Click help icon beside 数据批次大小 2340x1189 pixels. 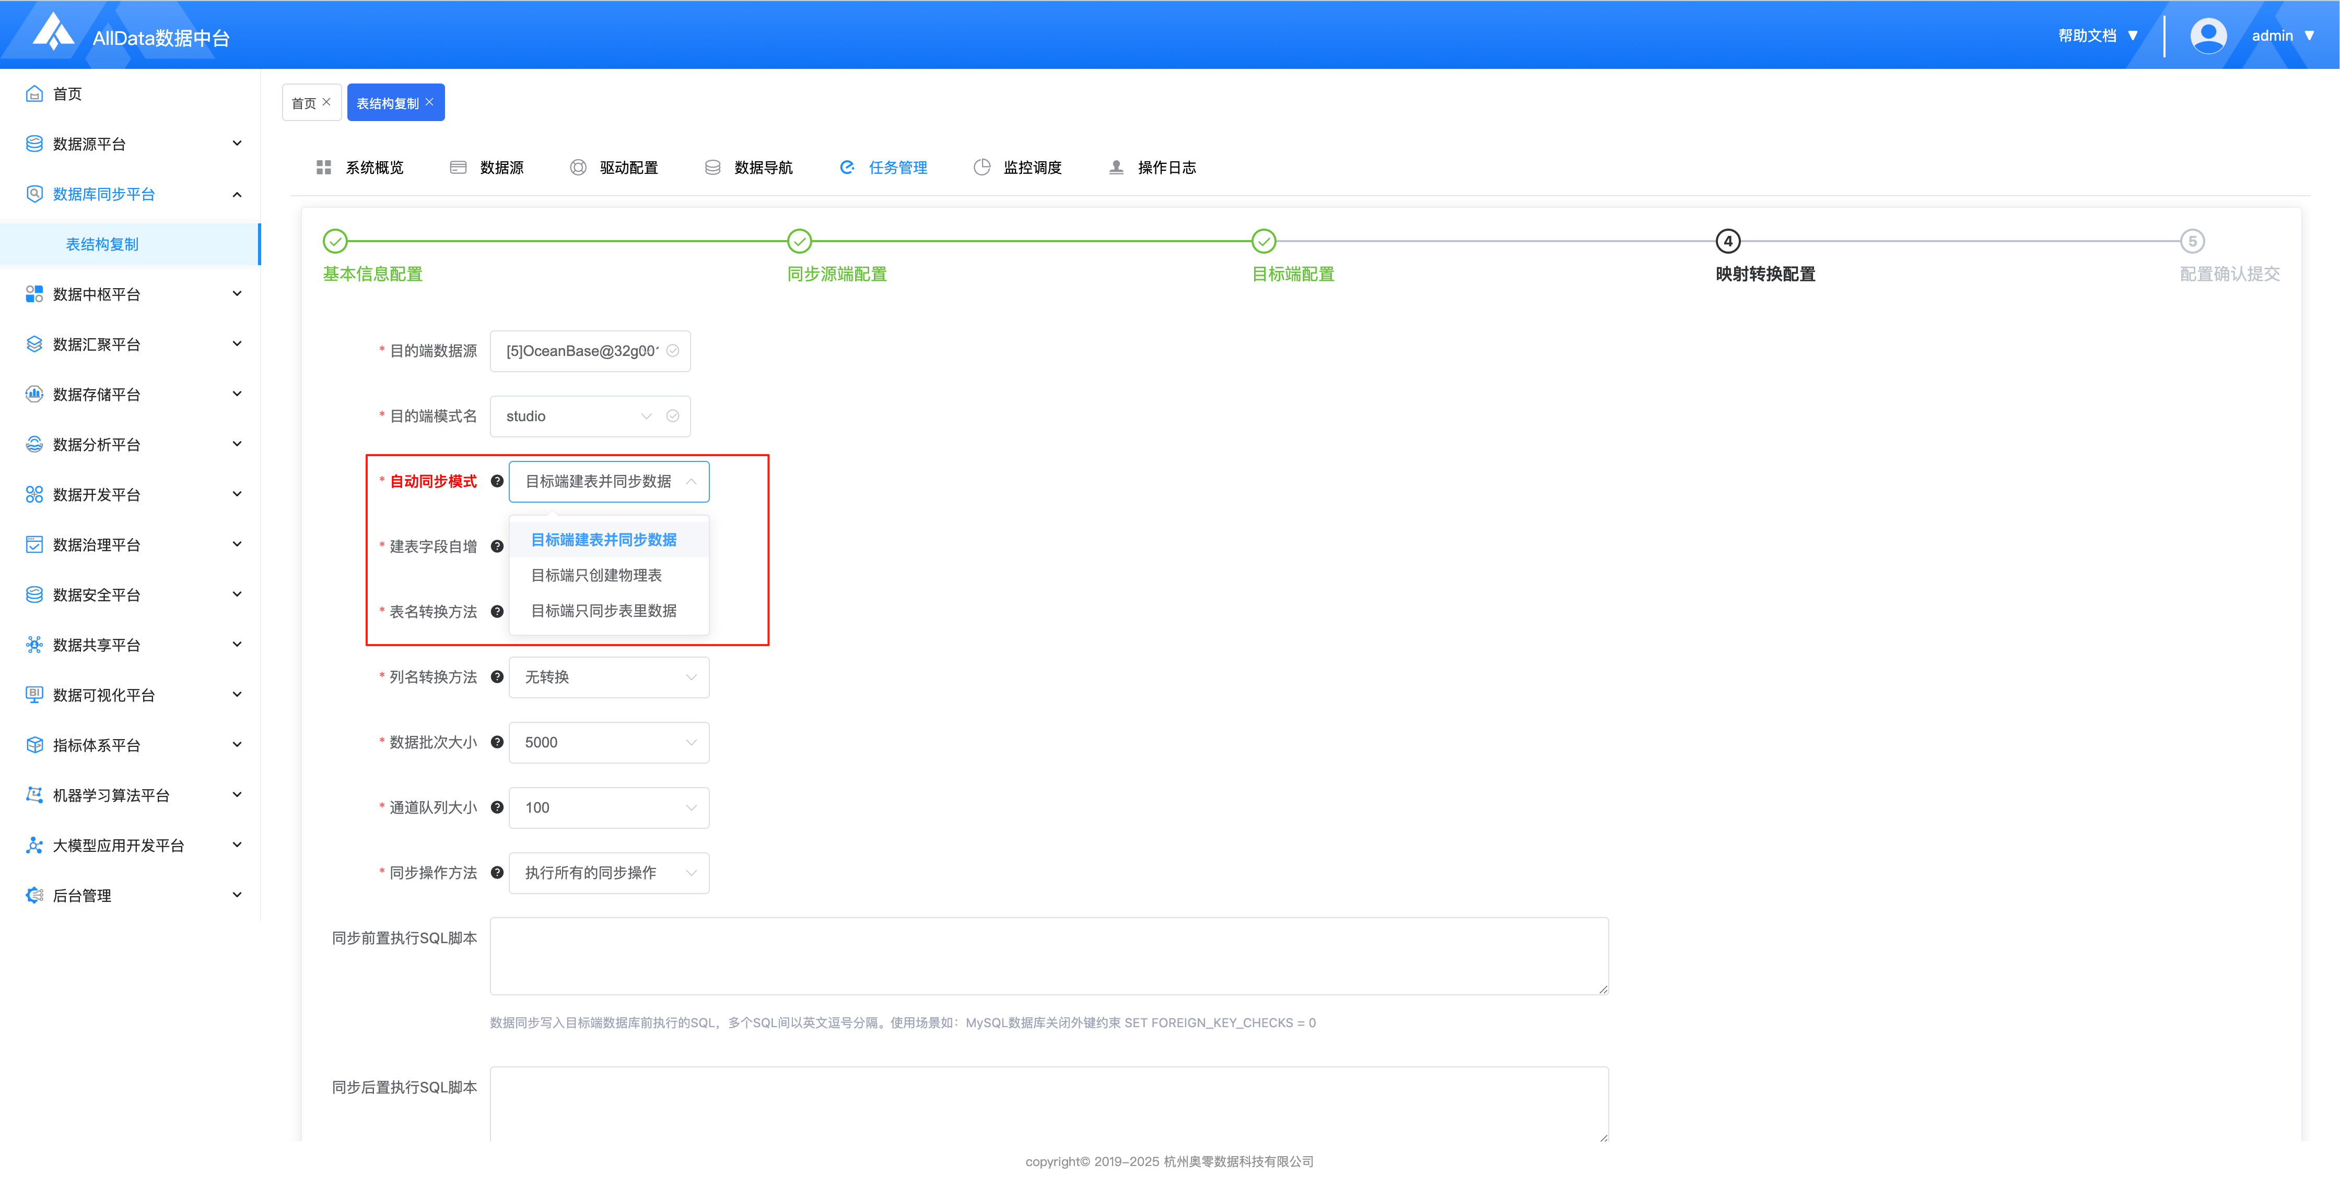[497, 742]
